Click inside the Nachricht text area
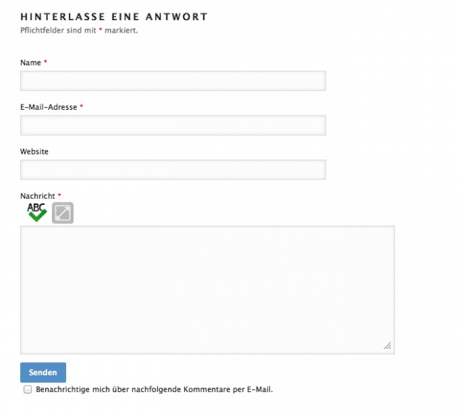 click(x=207, y=289)
